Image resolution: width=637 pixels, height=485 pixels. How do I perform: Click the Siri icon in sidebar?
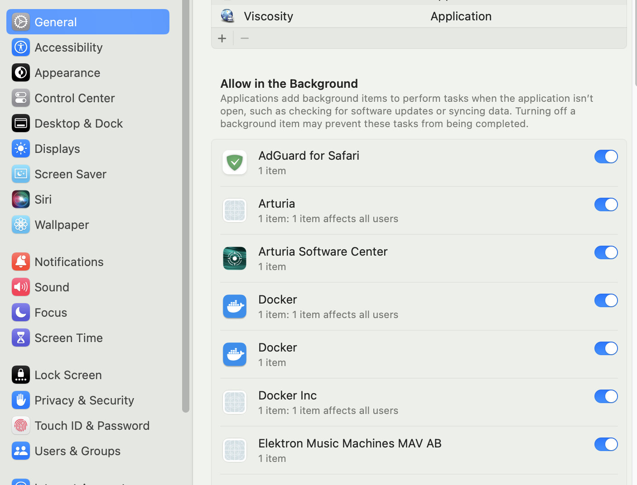(x=20, y=199)
